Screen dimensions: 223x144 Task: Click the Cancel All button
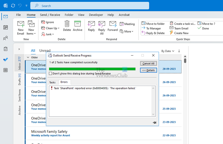148,64
